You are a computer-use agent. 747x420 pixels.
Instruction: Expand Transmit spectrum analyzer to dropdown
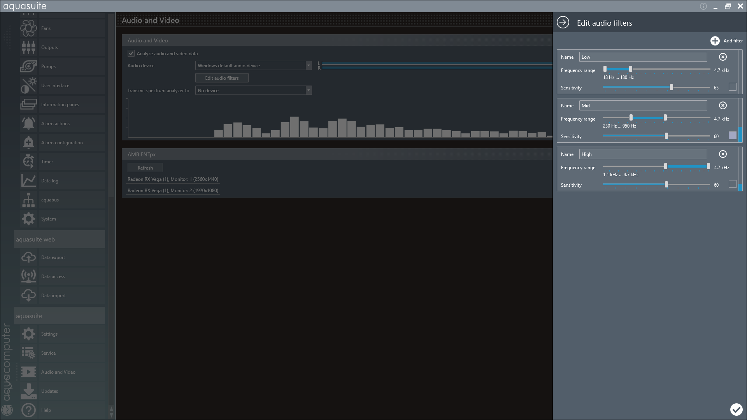point(253,90)
